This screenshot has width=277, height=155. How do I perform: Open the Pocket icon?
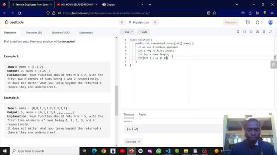(243, 13)
